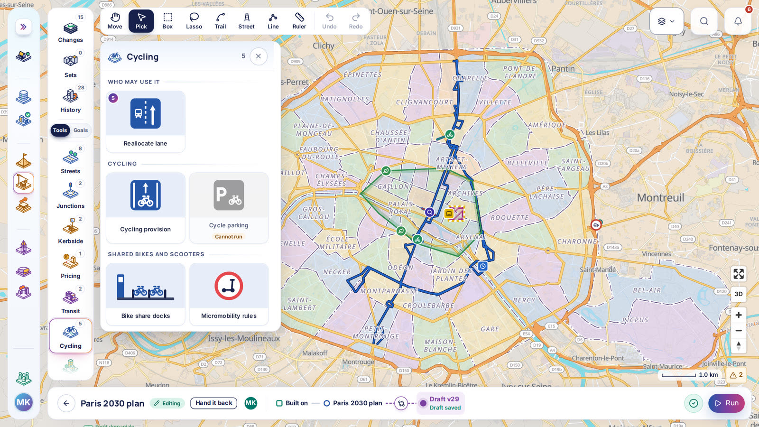Screen dimensions: 759x427
Task: Open the Pricing tools category
Action: 71,265
